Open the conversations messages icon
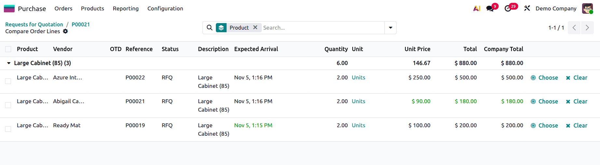This screenshot has width=600, height=165. click(490, 8)
